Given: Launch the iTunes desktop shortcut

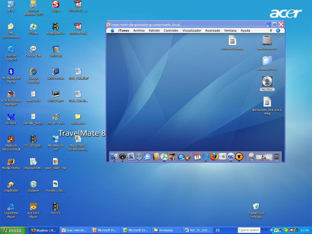Looking at the screenshot, I should (x=34, y=29).
